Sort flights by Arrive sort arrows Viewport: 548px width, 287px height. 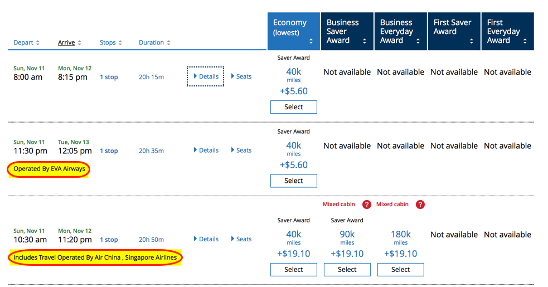click(80, 43)
